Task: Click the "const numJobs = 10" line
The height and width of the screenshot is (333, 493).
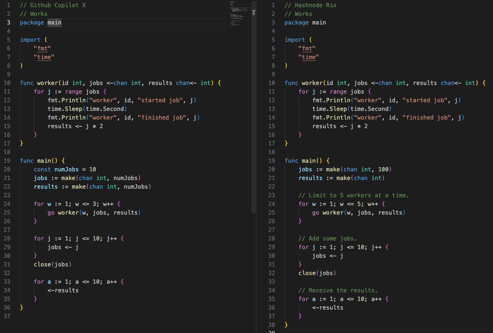Action: pos(65,169)
